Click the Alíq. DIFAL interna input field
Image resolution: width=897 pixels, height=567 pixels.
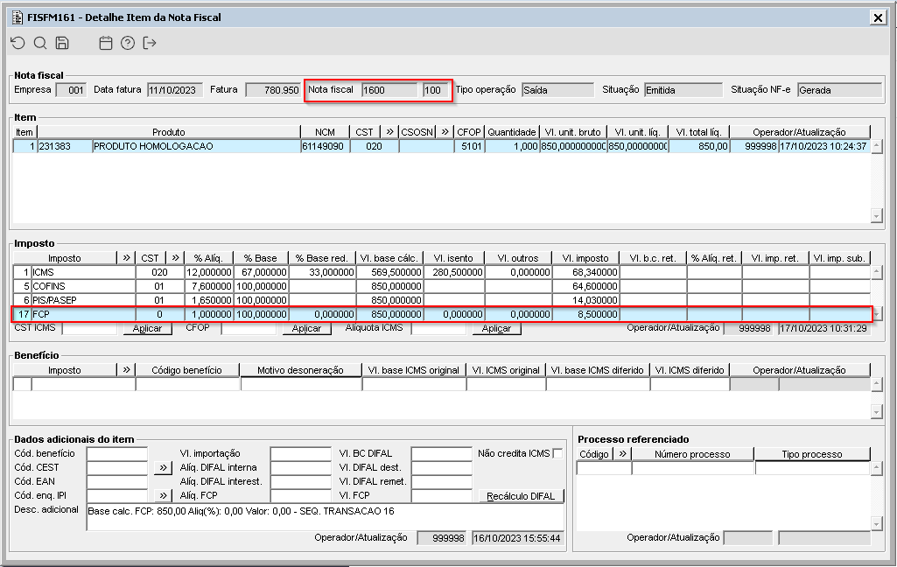point(301,468)
